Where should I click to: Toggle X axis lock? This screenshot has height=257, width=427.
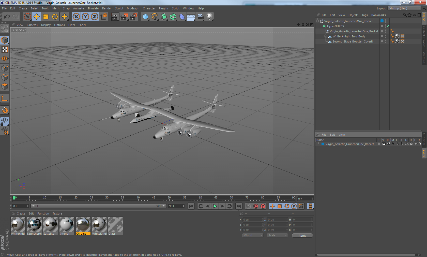(76, 17)
